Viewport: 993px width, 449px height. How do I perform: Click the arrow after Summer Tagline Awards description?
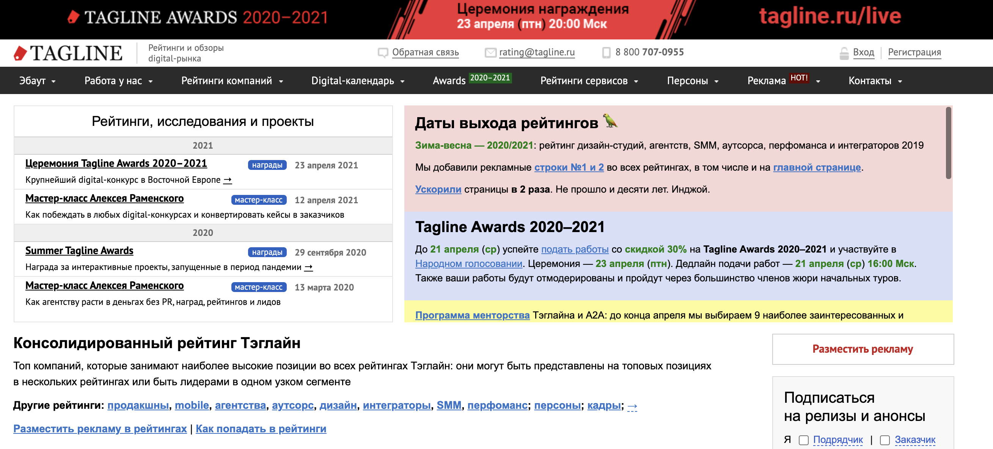click(x=308, y=267)
